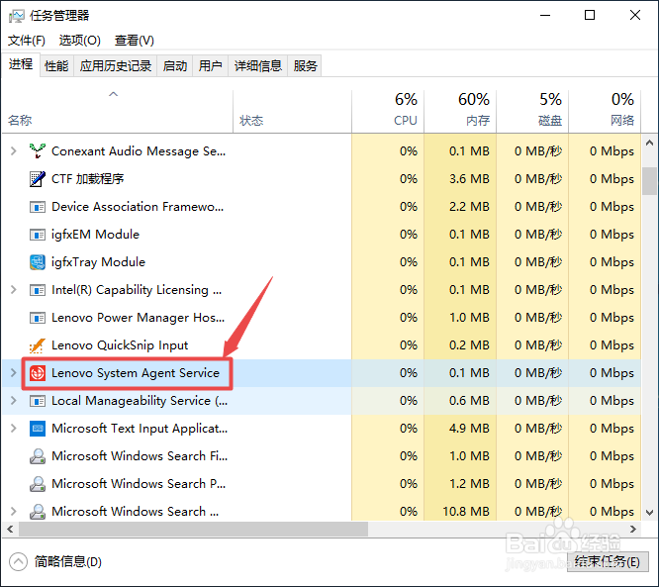
Task: Sort by the 网络 column header
Action: pos(605,112)
